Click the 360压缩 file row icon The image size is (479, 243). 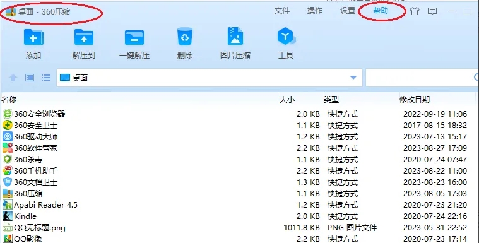coord(8,193)
